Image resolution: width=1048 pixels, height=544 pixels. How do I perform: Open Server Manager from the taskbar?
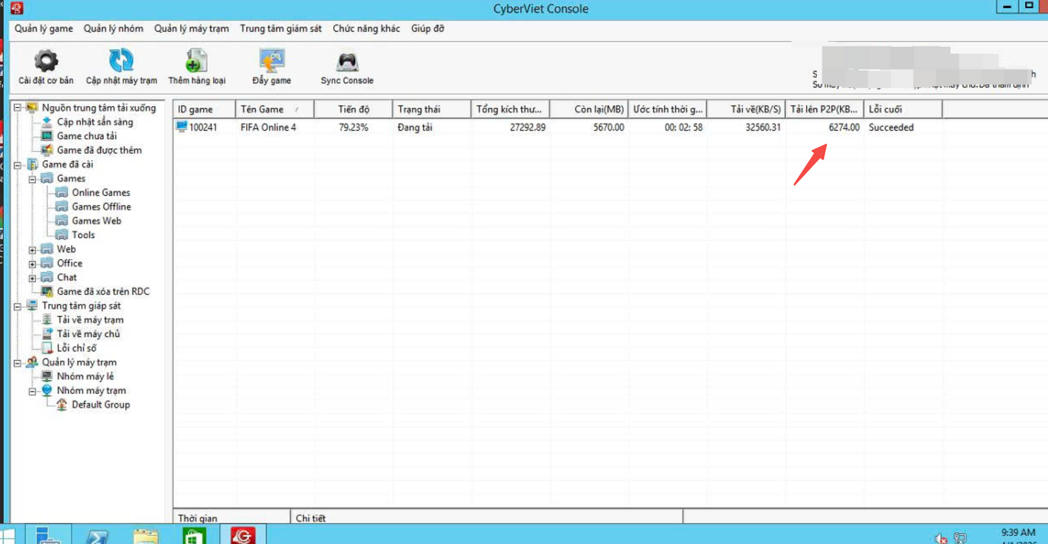pyautogui.click(x=47, y=536)
